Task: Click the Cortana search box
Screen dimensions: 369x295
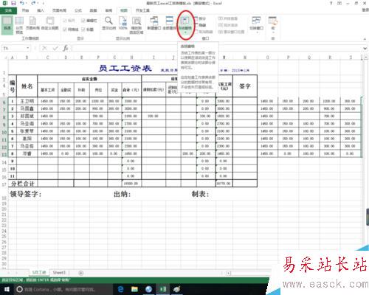Action: pos(63,289)
